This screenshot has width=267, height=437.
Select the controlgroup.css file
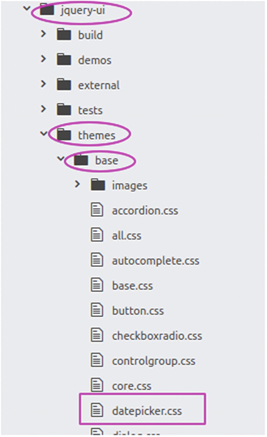point(153,361)
